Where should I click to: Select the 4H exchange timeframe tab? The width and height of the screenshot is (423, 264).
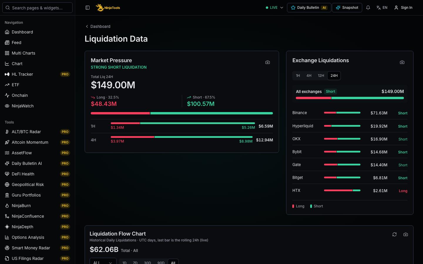tap(309, 76)
